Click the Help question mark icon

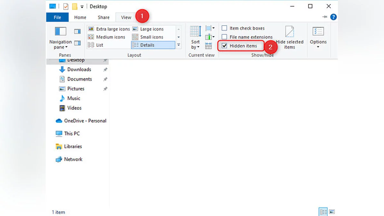click(333, 17)
